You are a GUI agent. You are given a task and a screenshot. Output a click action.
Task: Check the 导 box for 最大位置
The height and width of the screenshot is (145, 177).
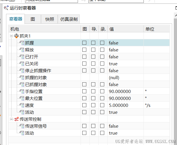tap(93, 98)
